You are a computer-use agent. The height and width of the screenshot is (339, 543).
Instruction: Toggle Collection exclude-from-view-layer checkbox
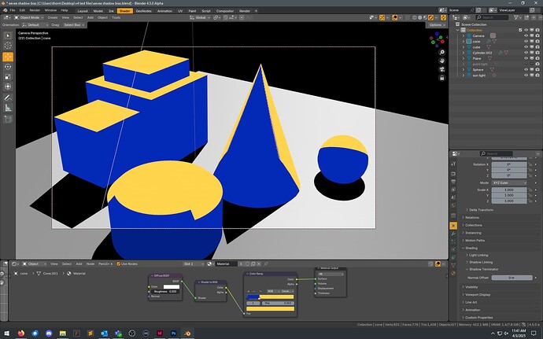pos(520,30)
